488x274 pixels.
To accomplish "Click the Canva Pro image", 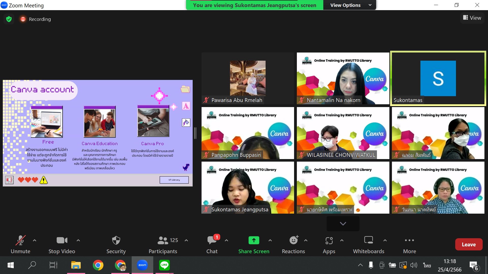I will 153,121.
